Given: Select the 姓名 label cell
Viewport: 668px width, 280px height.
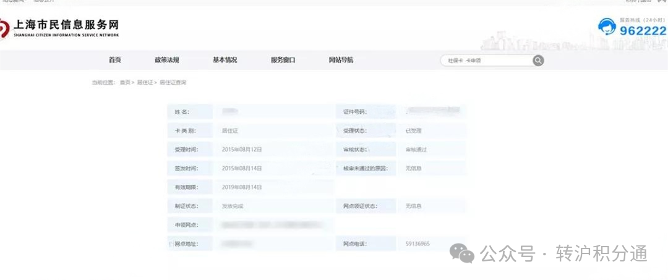Looking at the screenshot, I should [190, 112].
